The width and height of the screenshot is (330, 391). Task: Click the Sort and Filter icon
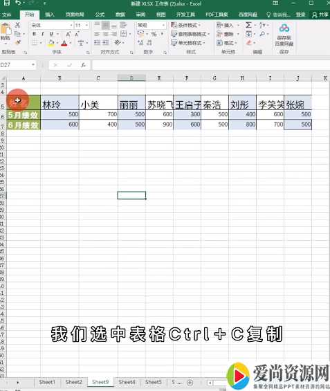[262, 25]
